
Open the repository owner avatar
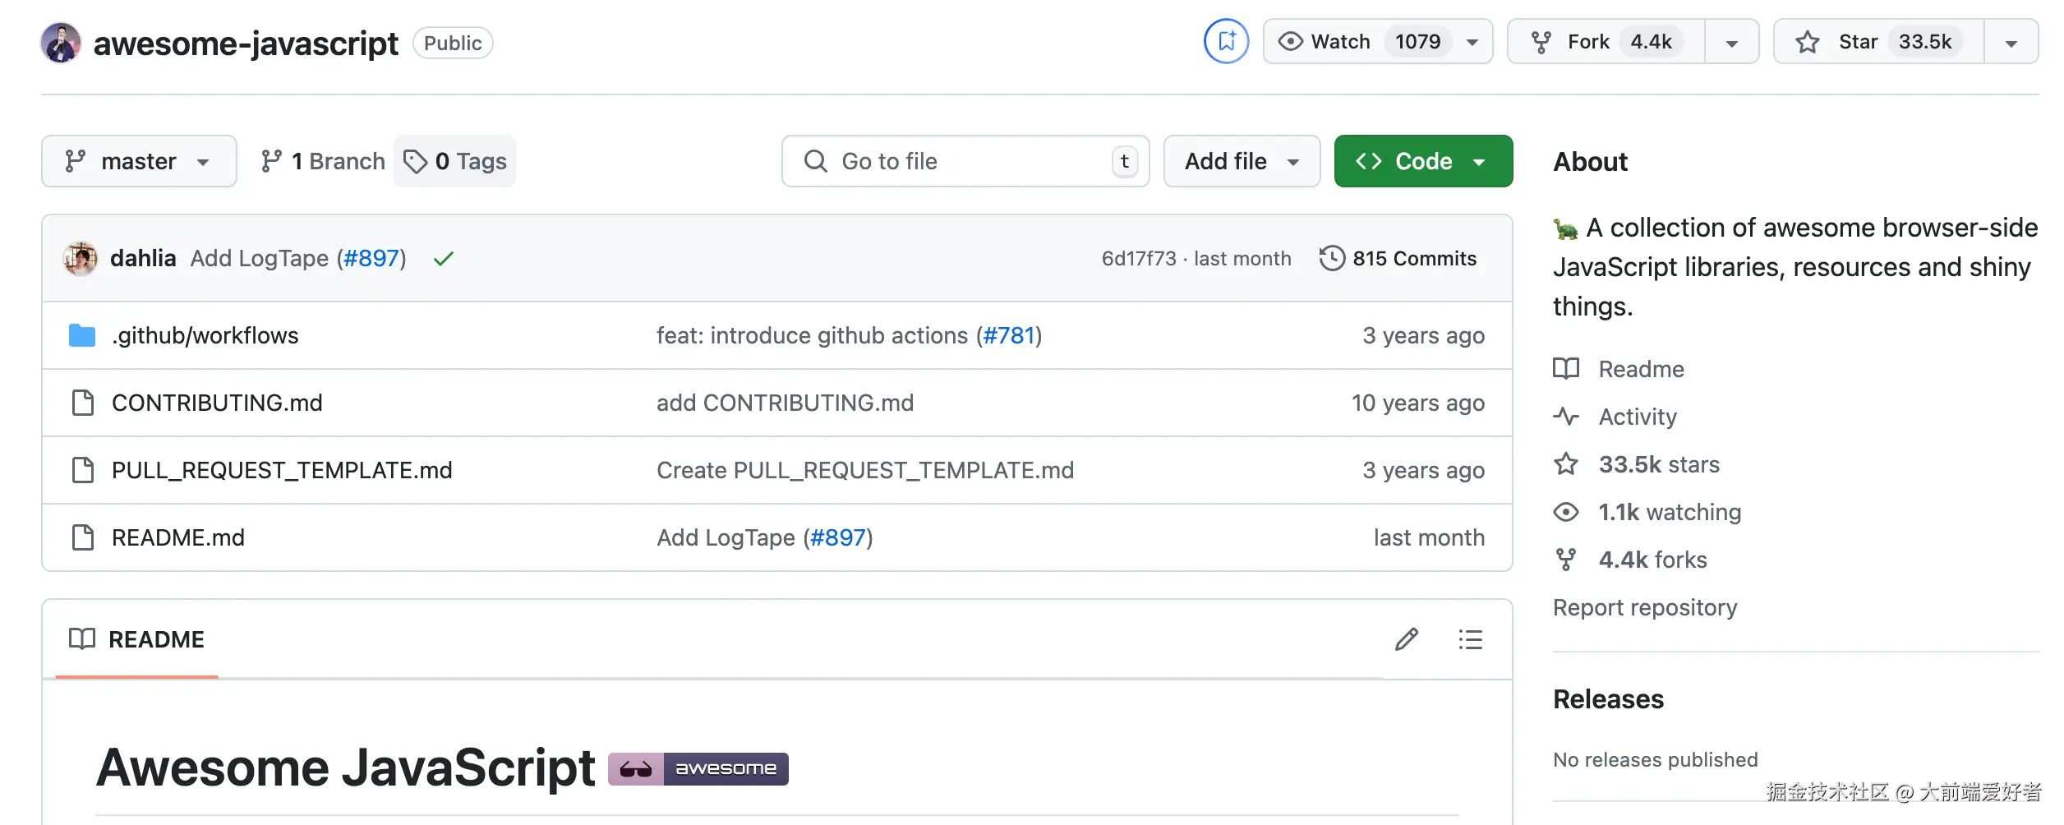pos(61,43)
